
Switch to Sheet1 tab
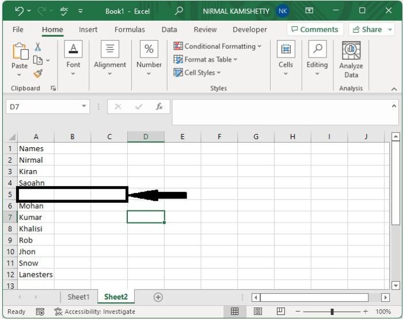(78, 297)
